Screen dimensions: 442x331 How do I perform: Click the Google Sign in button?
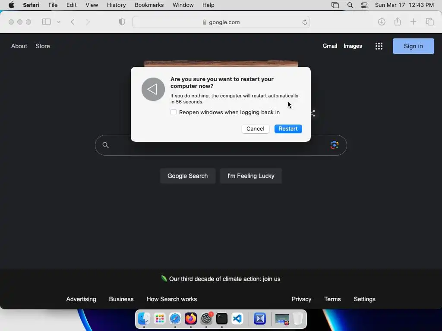tap(413, 46)
